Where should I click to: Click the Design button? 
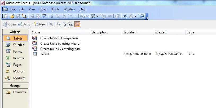pyautogui.click(x=25, y=24)
